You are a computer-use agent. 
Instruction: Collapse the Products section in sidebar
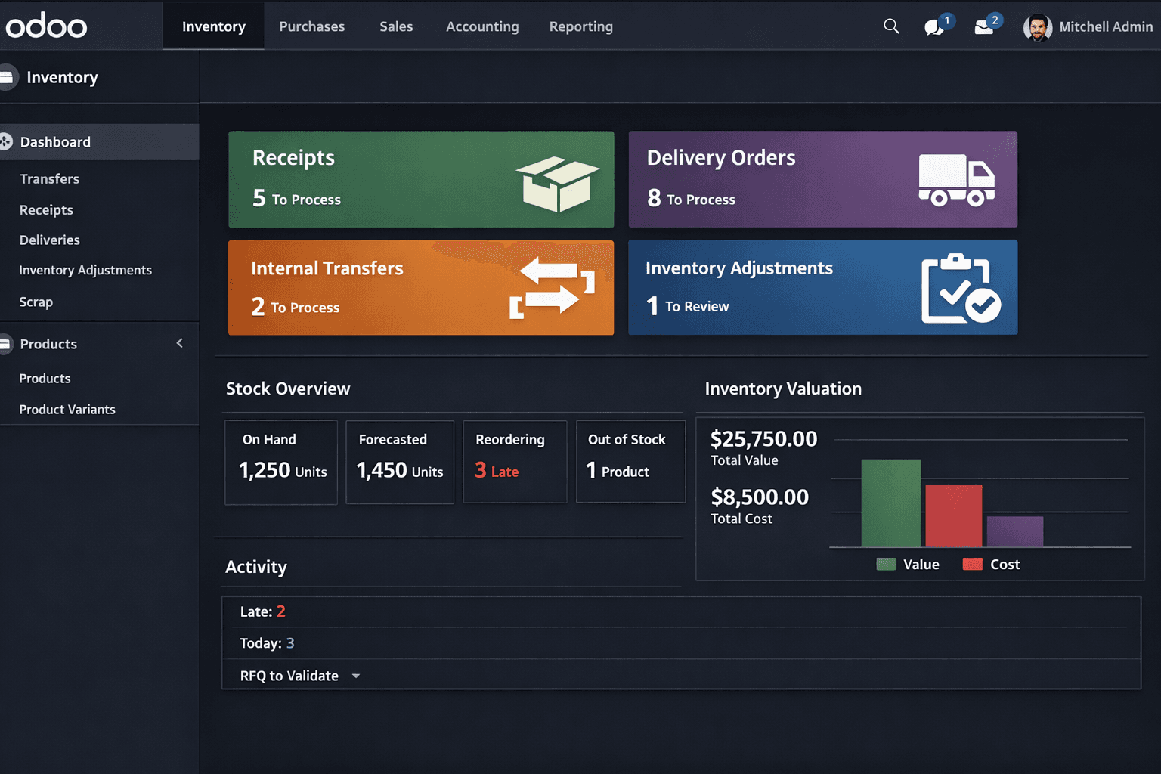(179, 343)
